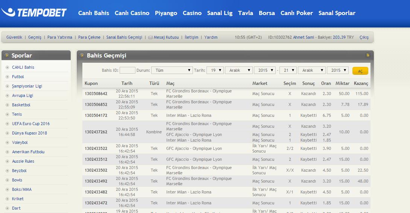The width and height of the screenshot is (410, 213).
Task: Expand the Futbol plus icon
Action: coord(7,77)
